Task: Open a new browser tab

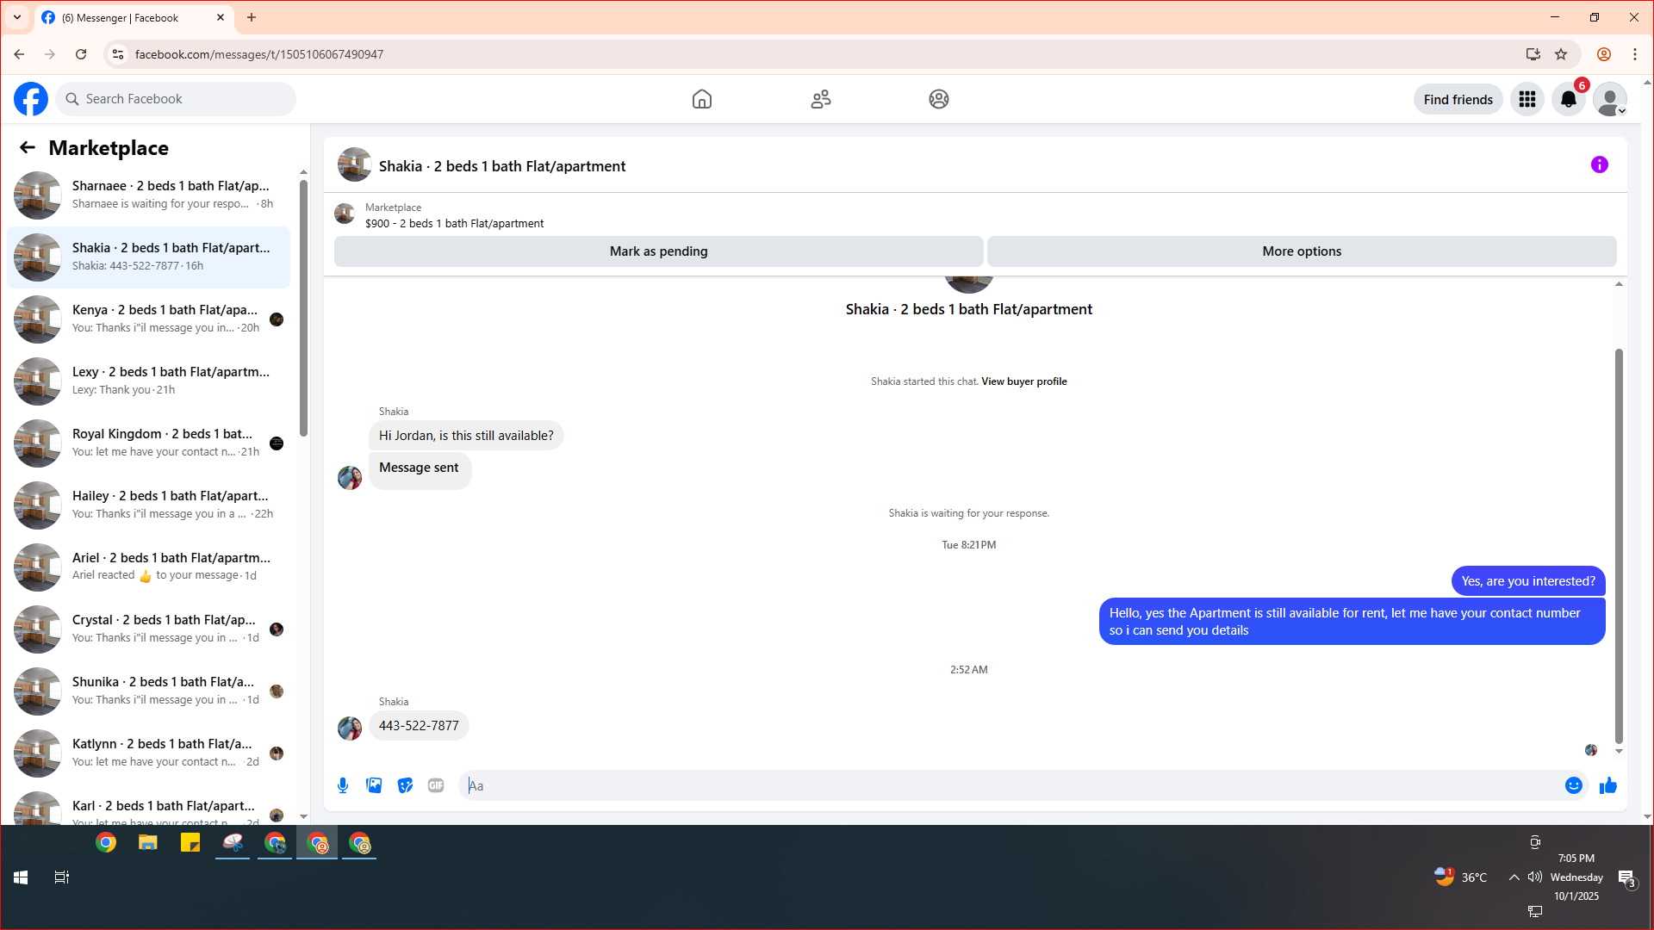Action: click(x=252, y=17)
